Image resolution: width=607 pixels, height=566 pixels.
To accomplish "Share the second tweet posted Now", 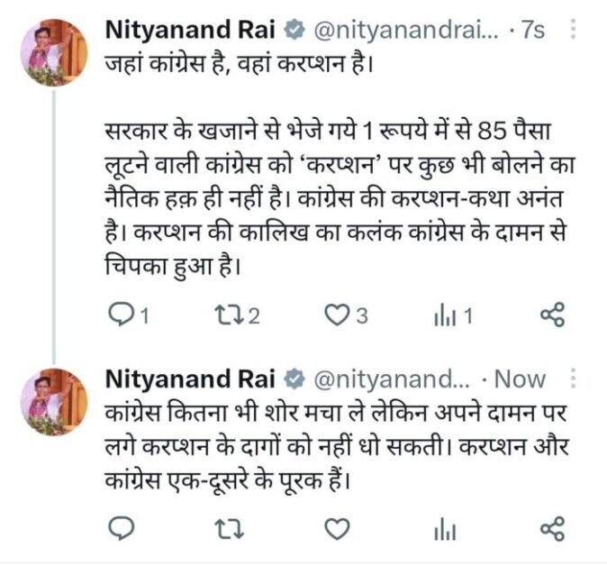I will 551,527.
